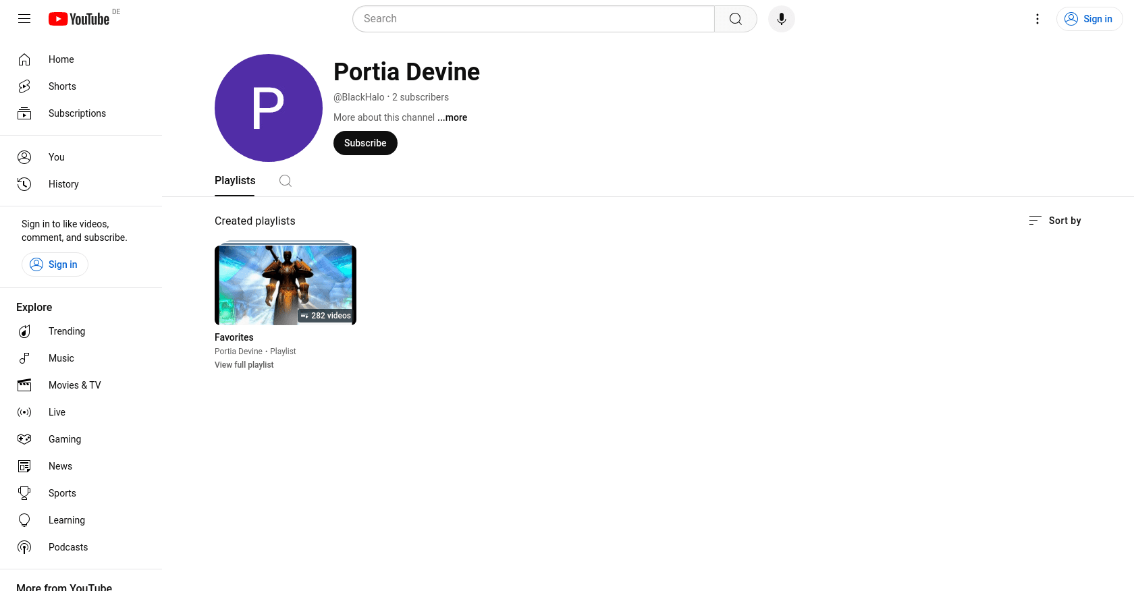Start voice search with microphone
This screenshot has height=591, width=1134.
coord(781,19)
